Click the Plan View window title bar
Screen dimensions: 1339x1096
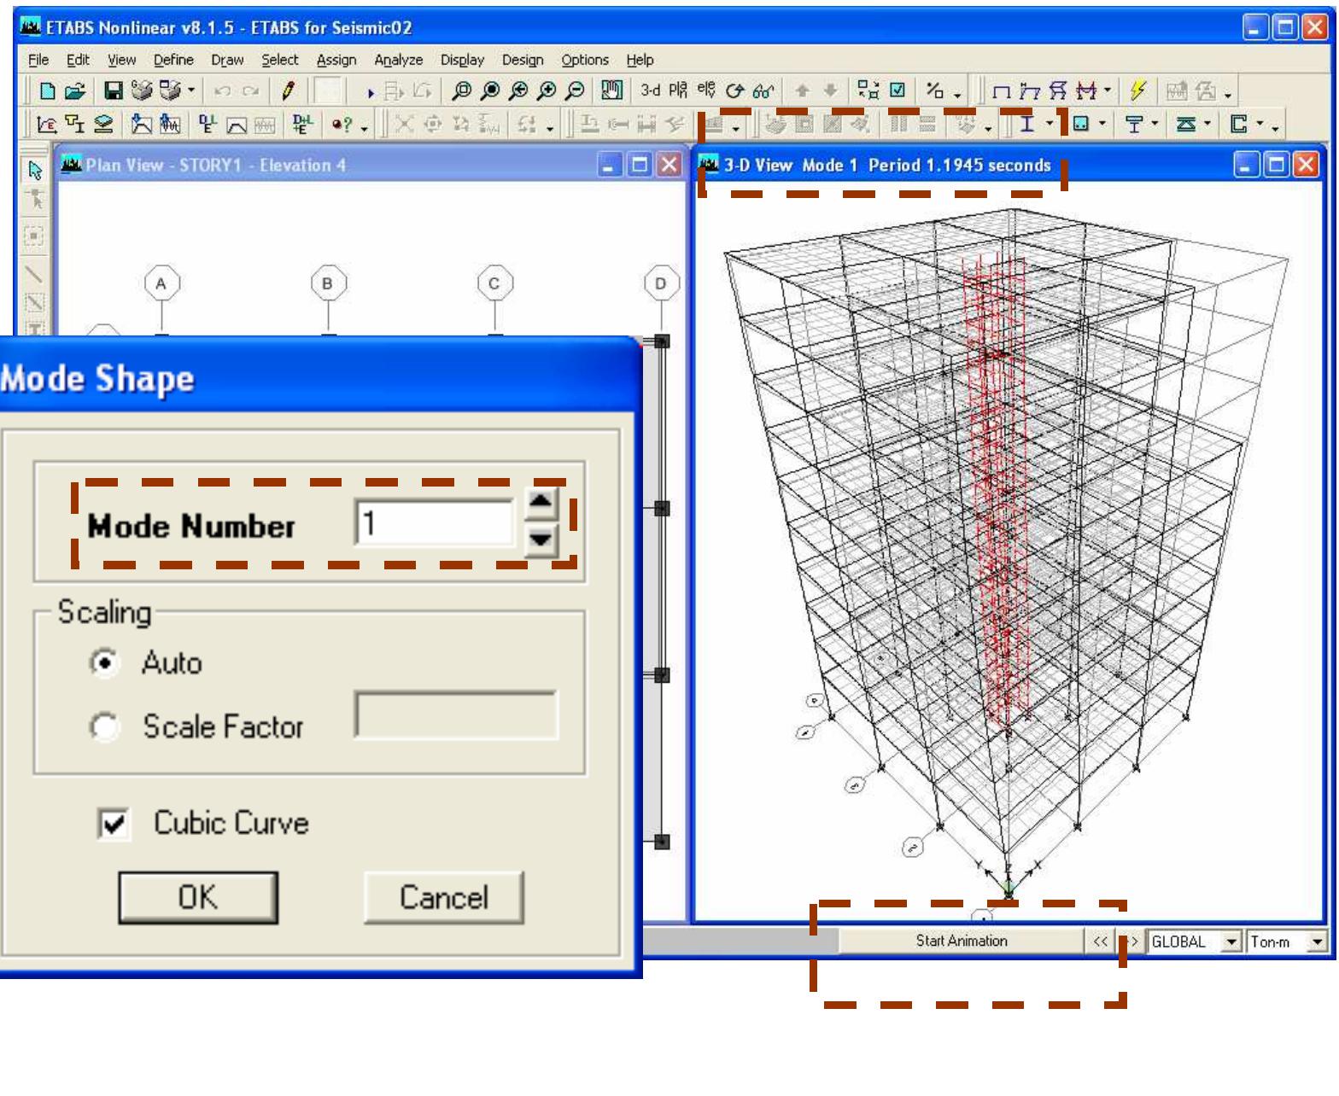coord(370,165)
